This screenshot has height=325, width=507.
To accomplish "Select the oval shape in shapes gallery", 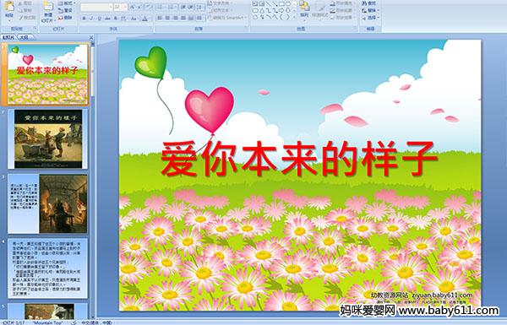I will point(289,4).
